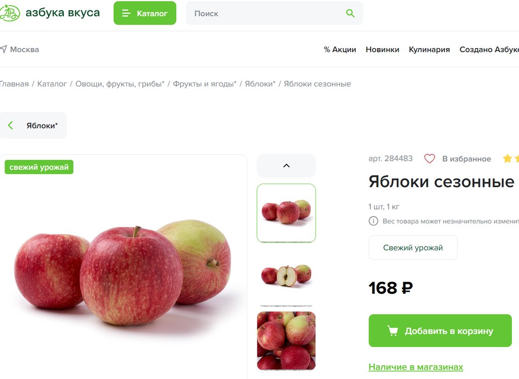
Task: Open the Наличие в магазинах link
Action: [416, 367]
